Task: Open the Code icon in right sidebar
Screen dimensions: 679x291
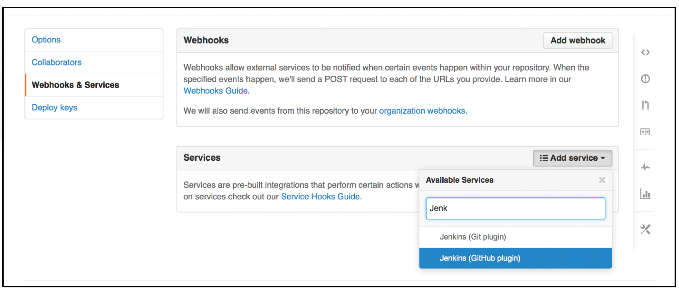Action: click(x=645, y=52)
